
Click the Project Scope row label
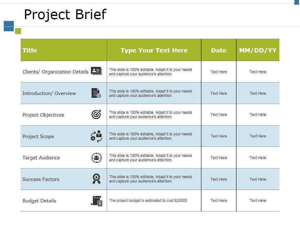pos(38,137)
